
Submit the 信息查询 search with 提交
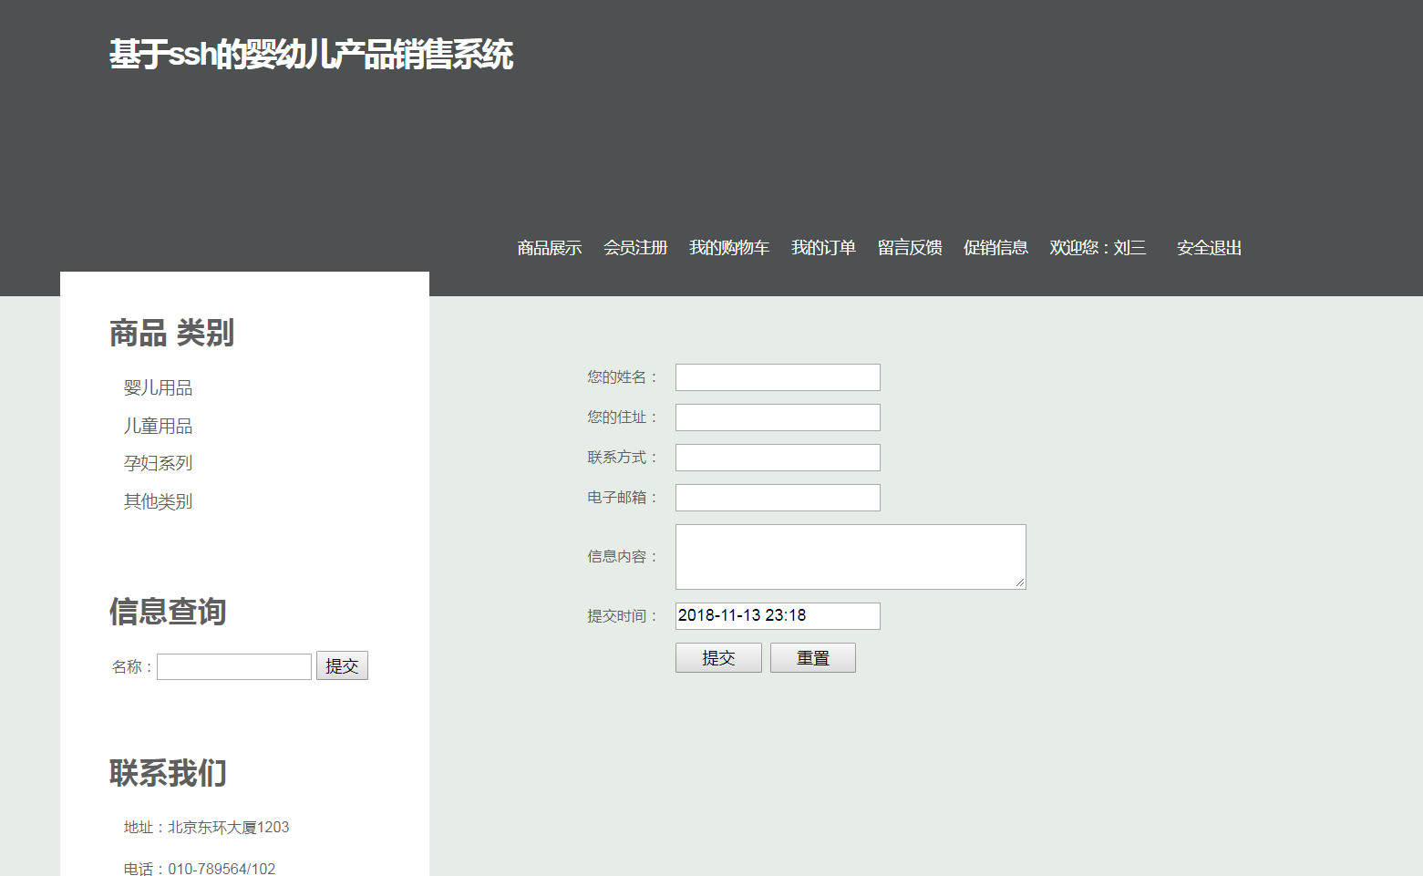coord(342,665)
